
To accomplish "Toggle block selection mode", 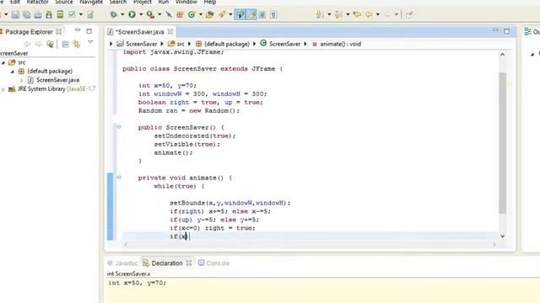I will (x=262, y=15).
